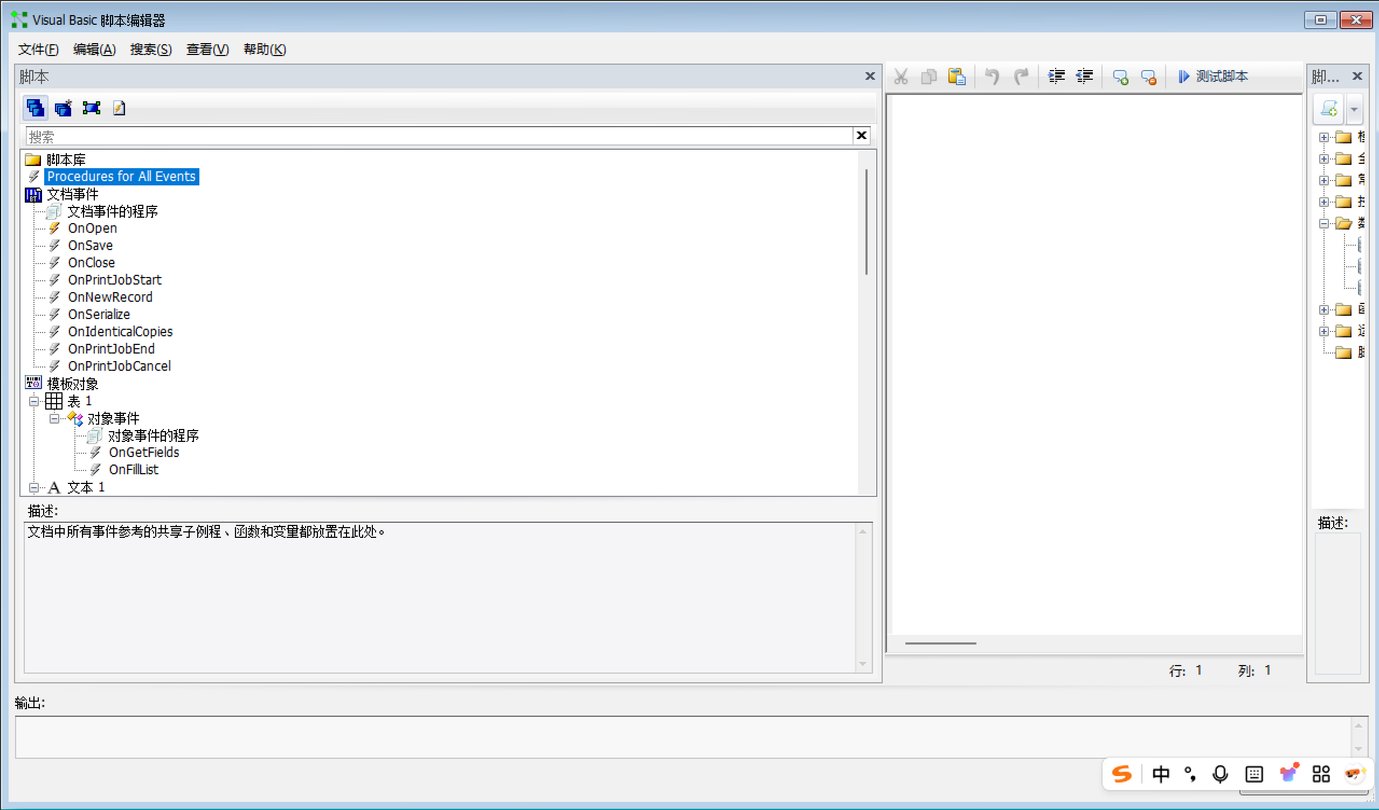Expand the first folder in right panel
Viewport: 1379px width, 810px height.
point(1323,137)
